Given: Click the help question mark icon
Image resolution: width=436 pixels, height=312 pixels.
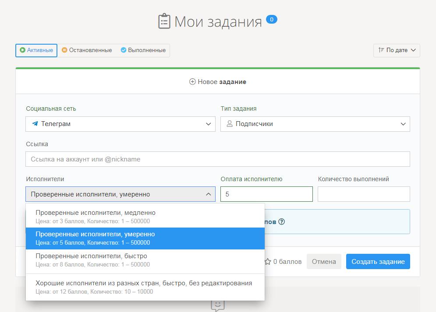Looking at the screenshot, I should [282, 221].
